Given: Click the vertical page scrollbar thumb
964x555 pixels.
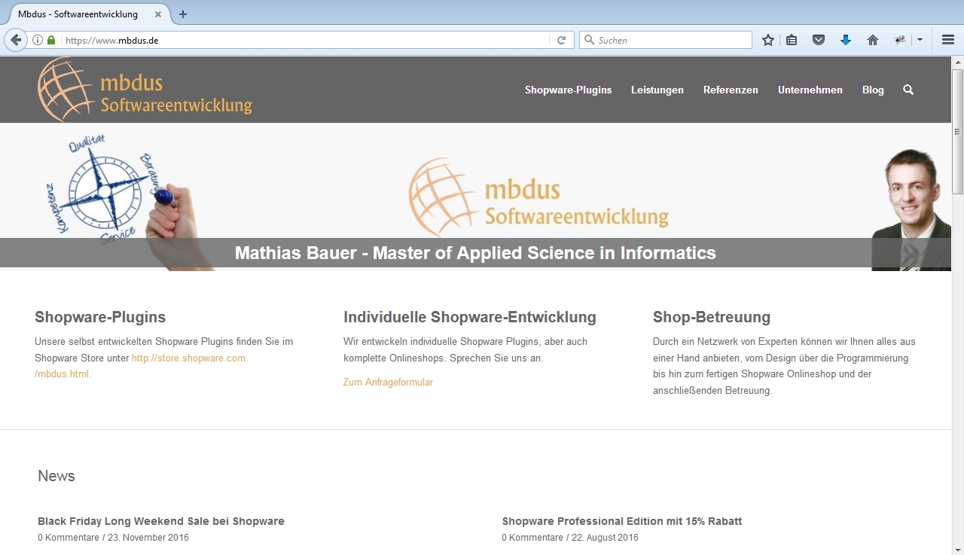Looking at the screenshot, I should click(x=957, y=131).
